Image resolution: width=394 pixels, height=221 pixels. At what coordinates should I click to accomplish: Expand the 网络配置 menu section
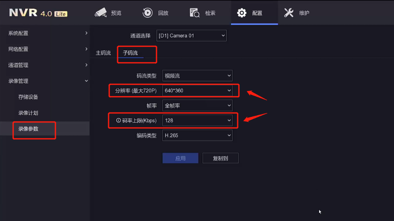45,49
